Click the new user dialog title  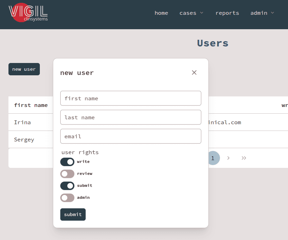point(77,73)
